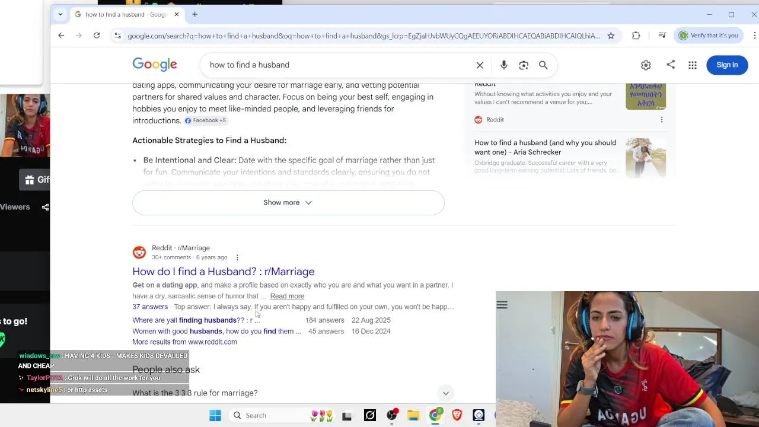This screenshot has height=427, width=759.
Task: Open the black slashed-circle app on taskbar
Action: tap(370, 416)
